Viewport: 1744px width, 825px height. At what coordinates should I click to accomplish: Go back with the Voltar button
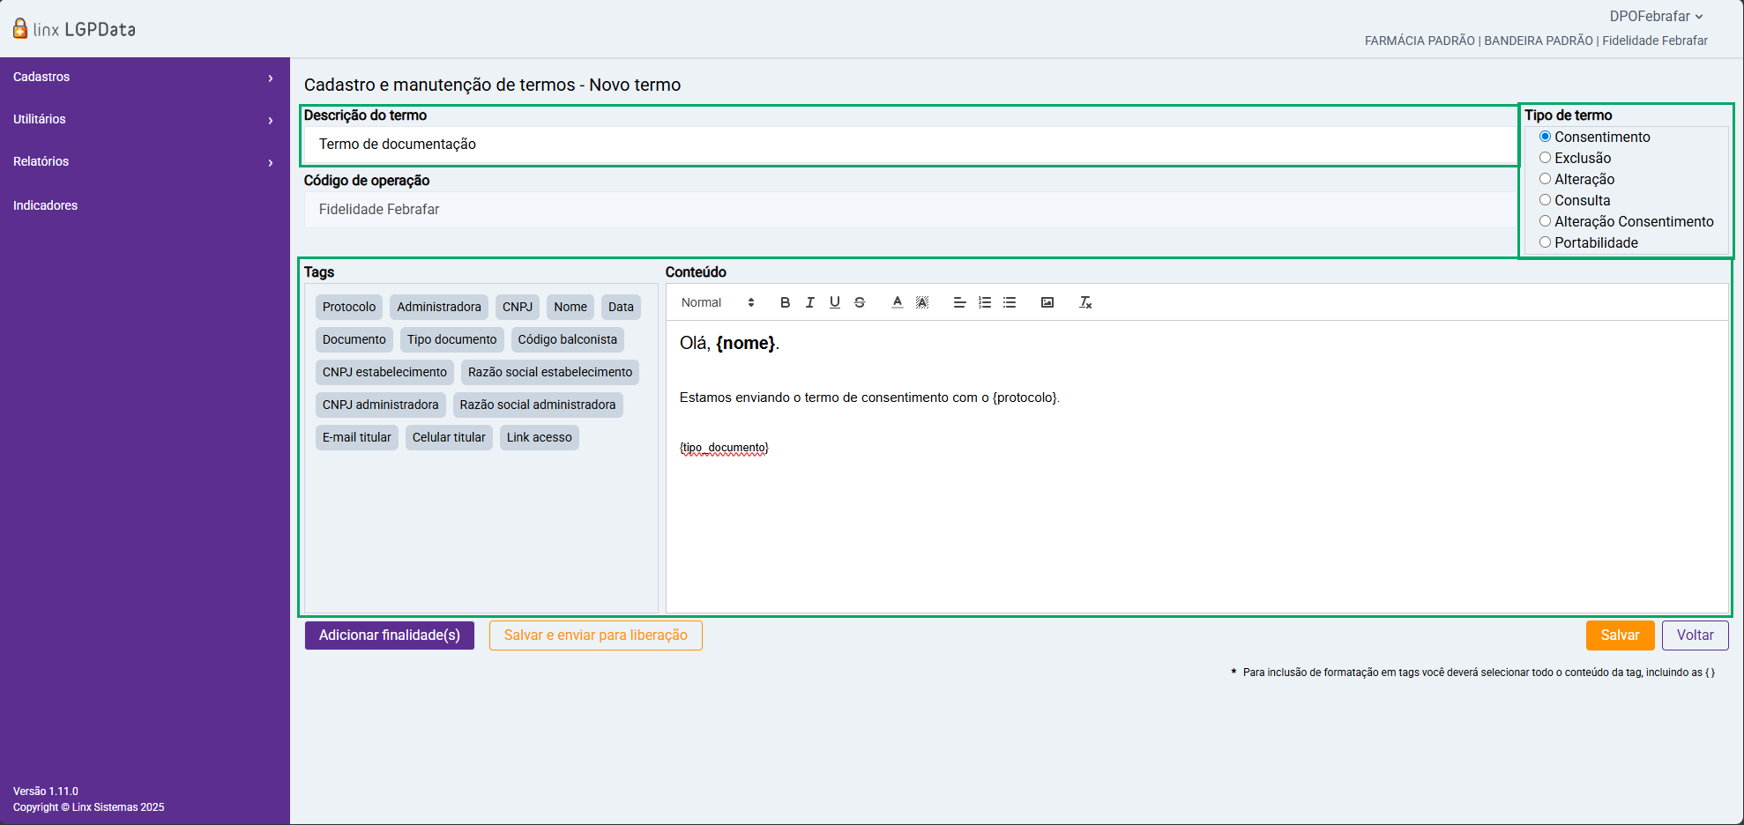1695,635
